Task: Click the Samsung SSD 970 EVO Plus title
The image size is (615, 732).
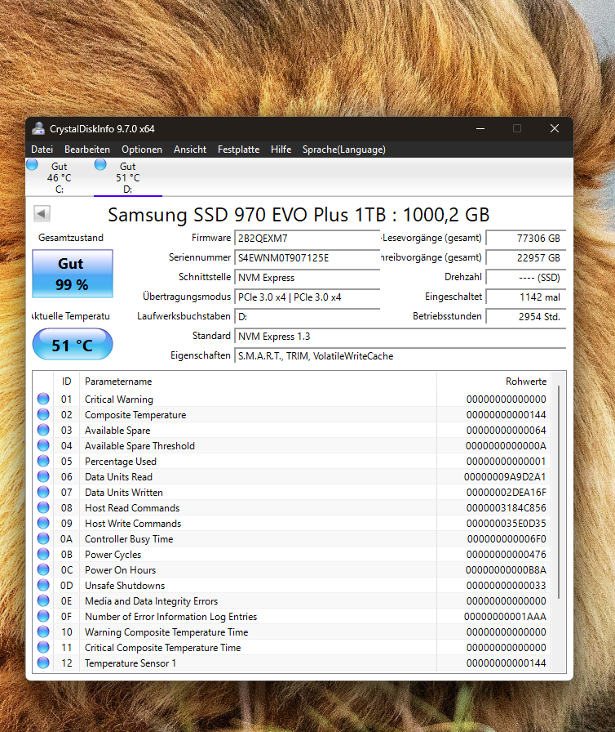Action: 299,215
